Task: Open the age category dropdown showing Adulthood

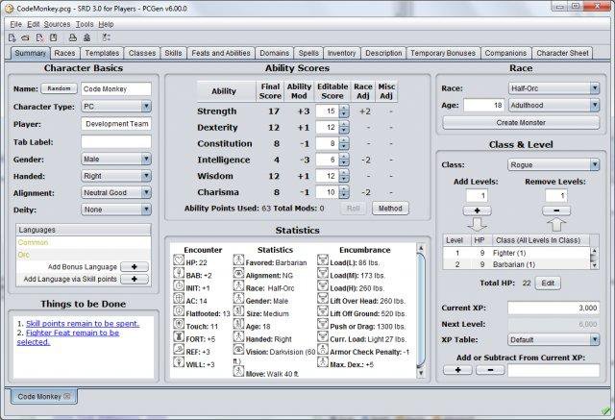Action: [x=553, y=105]
